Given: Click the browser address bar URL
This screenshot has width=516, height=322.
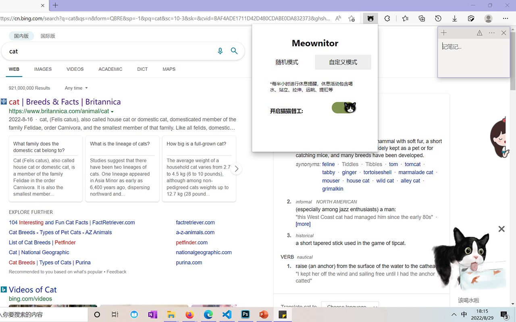Looking at the screenshot, I should [165, 19].
